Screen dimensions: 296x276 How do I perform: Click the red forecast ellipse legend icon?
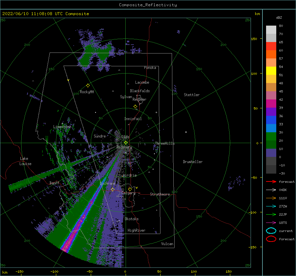point(271,239)
